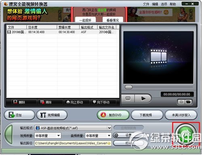Screen dimensions: 202x155
Task: Click the 输出格式 column header
Action: click(x=88, y=27)
